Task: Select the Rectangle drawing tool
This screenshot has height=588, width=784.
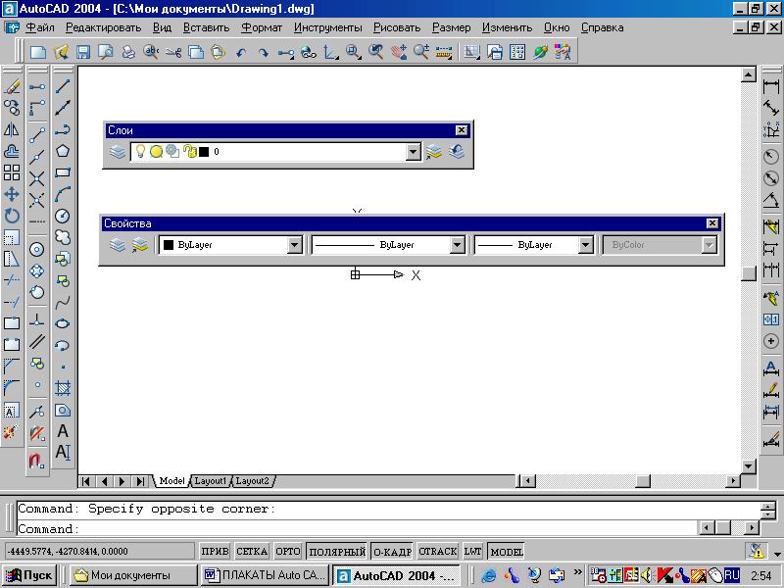Action: tap(63, 172)
